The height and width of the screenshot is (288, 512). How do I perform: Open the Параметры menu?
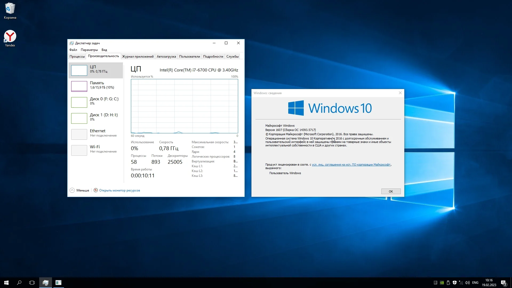point(89,50)
